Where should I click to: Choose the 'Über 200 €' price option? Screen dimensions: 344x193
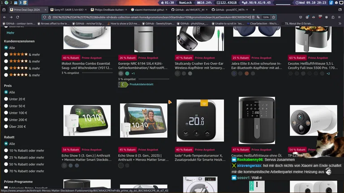6,126
